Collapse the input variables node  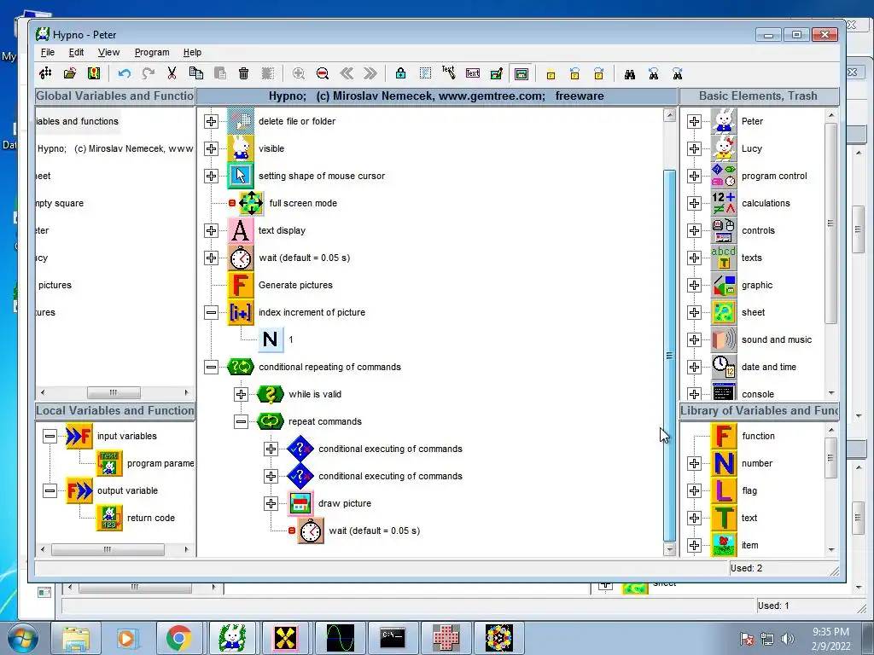click(x=50, y=436)
